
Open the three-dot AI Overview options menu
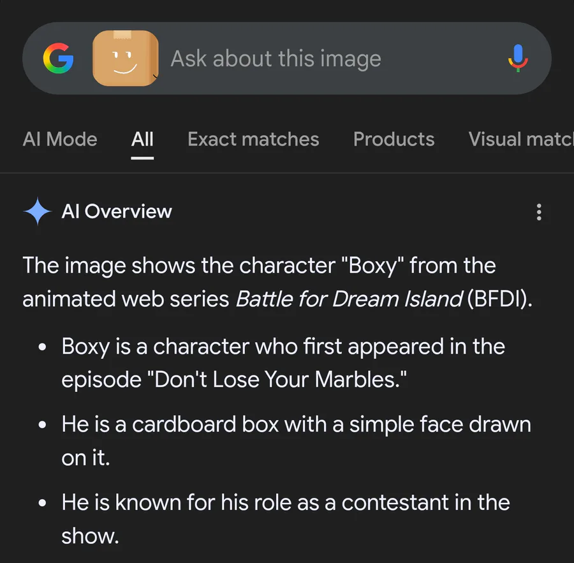click(539, 212)
